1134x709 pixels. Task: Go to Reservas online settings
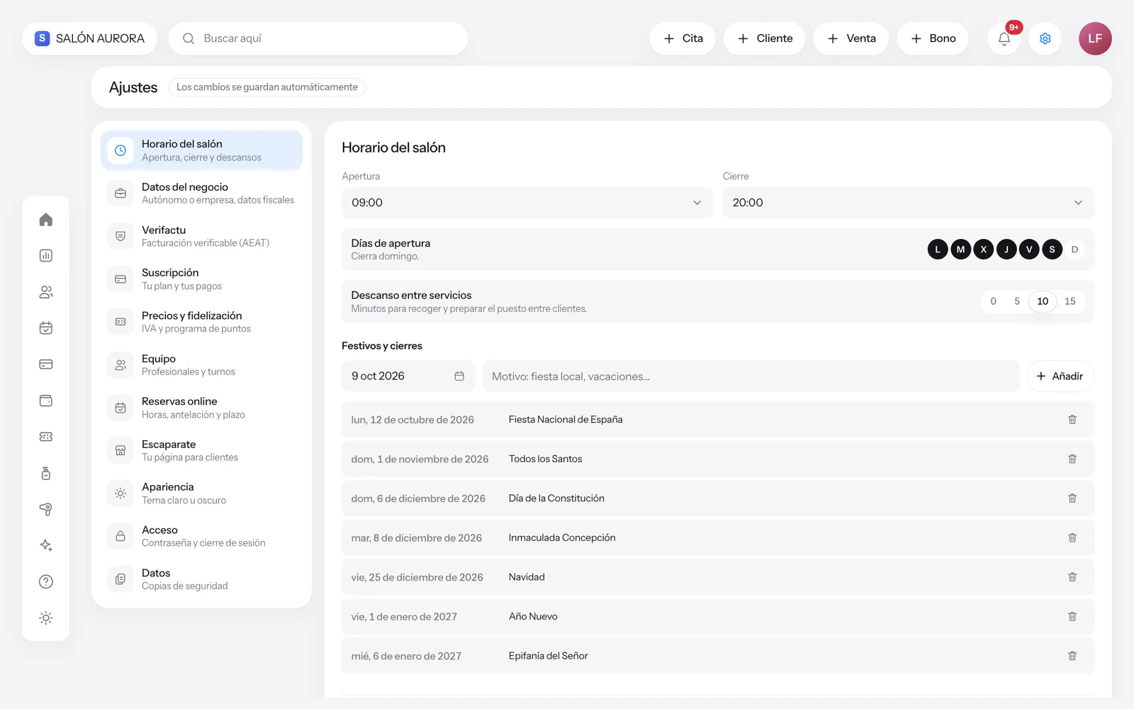click(x=201, y=408)
